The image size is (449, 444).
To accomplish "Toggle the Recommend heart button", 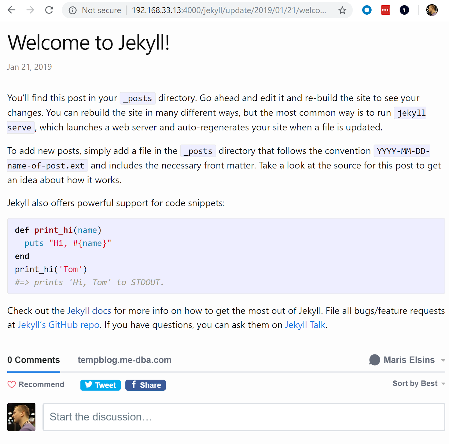I will (x=36, y=384).
